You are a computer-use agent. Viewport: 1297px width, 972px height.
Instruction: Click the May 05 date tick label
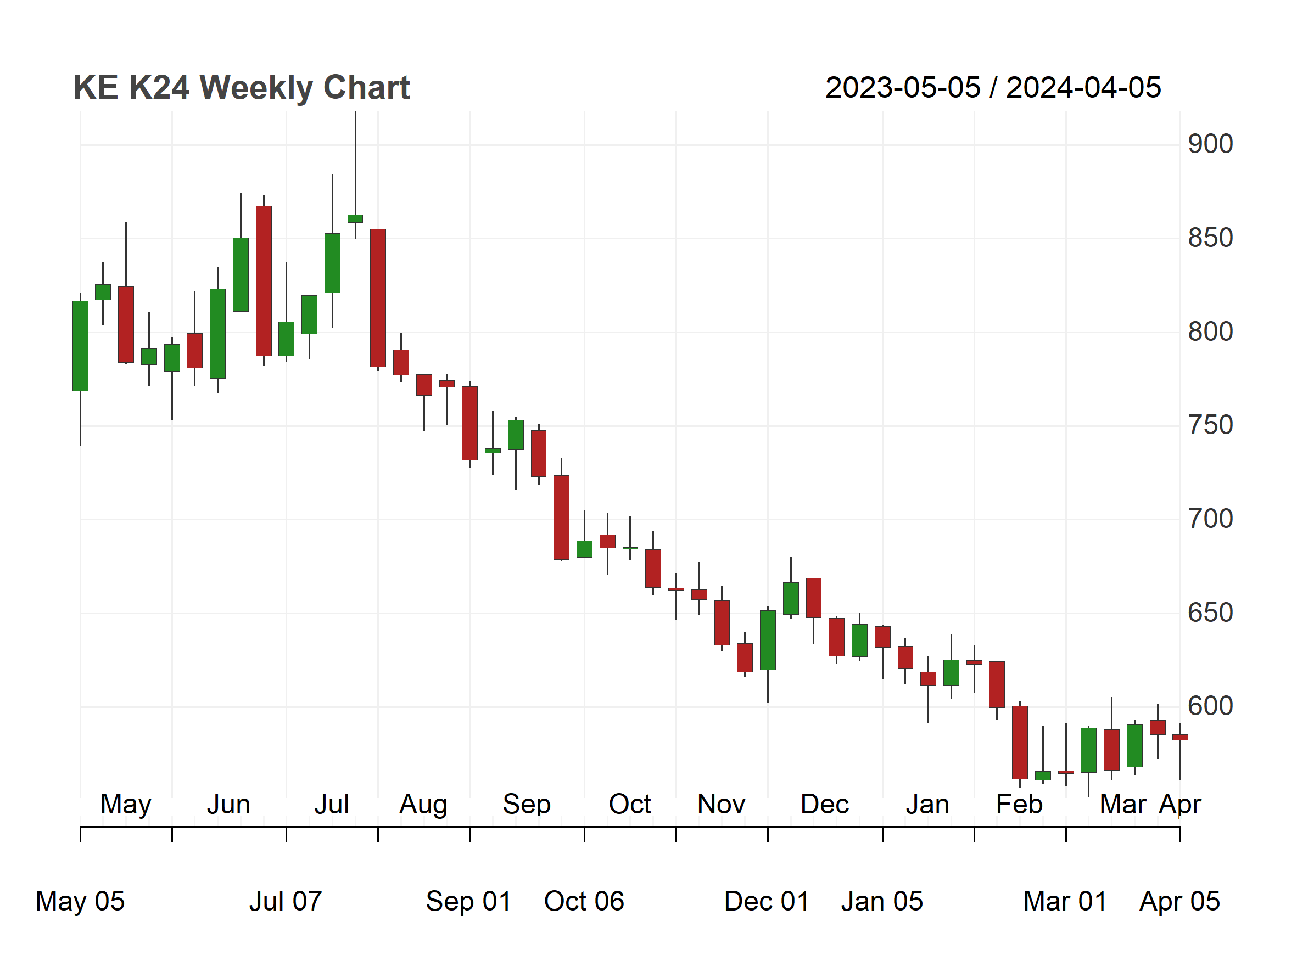click(80, 901)
